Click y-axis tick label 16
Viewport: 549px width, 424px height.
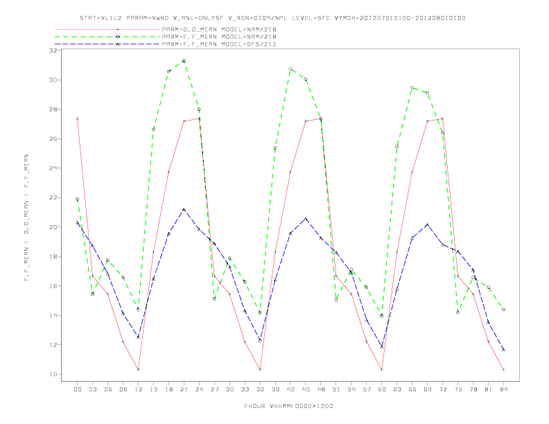pyautogui.click(x=53, y=286)
